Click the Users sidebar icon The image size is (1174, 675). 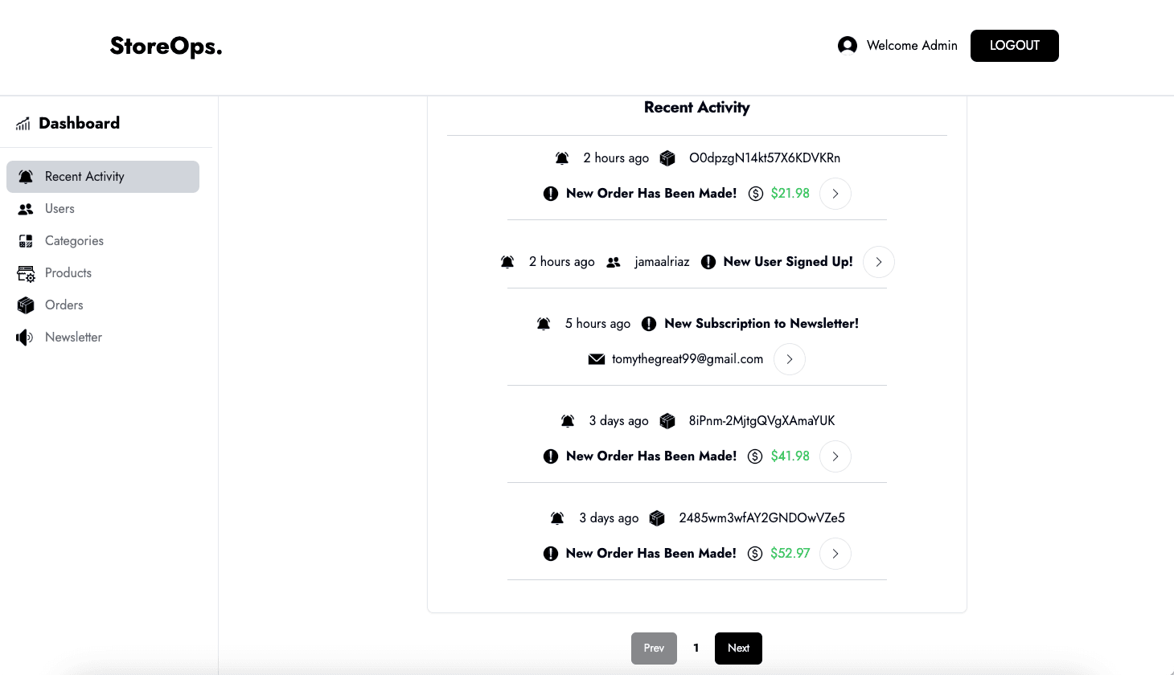point(26,209)
